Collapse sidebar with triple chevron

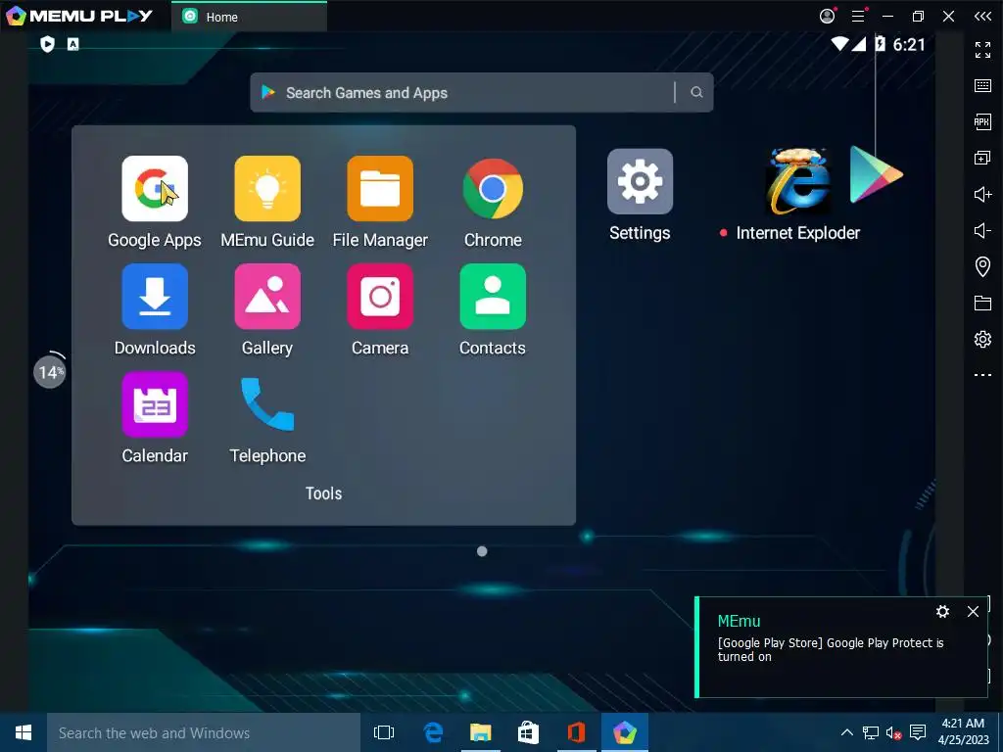[x=982, y=16]
